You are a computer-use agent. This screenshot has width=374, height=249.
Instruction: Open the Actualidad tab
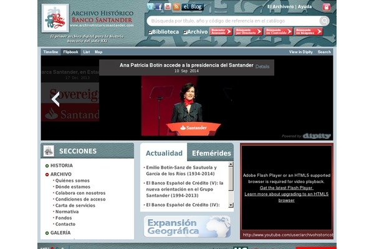tap(164, 153)
